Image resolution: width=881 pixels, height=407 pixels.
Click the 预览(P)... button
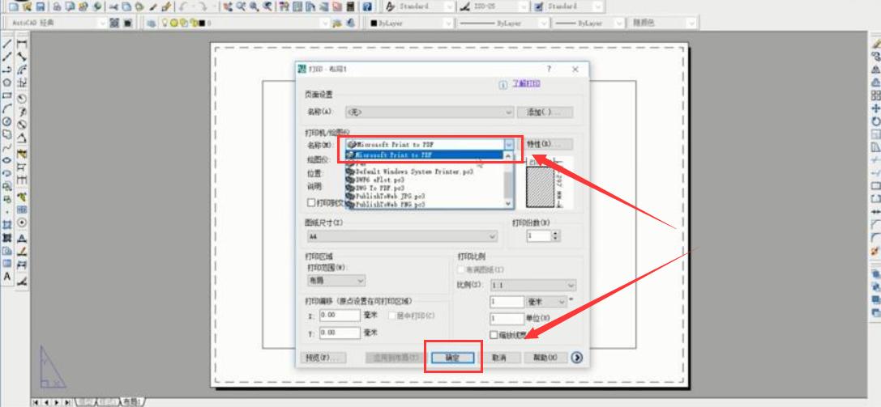pos(323,358)
